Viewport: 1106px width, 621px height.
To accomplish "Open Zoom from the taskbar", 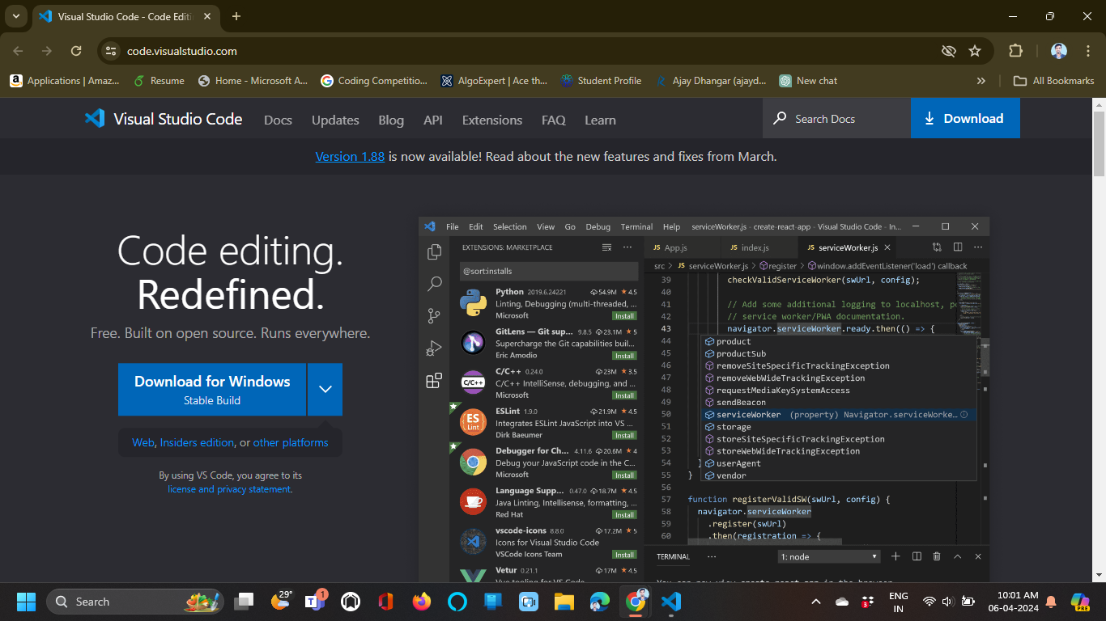I will click(528, 602).
